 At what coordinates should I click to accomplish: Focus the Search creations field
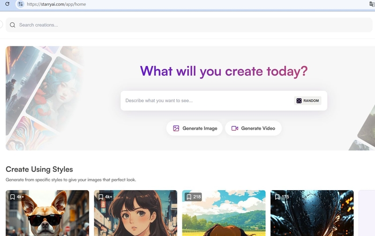pyautogui.click(x=189, y=25)
